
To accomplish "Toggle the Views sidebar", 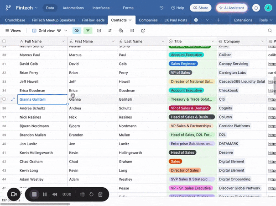I will click(13, 31).
